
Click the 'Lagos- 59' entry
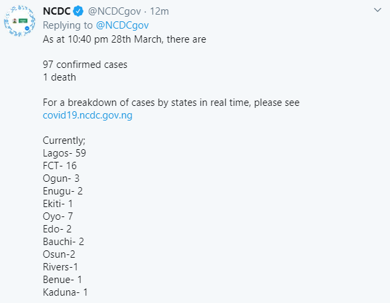(64, 153)
